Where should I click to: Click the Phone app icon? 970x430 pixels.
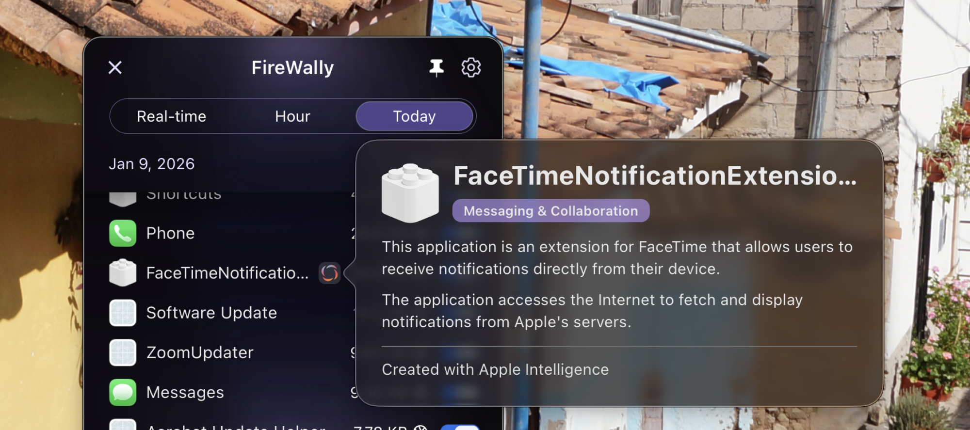123,233
